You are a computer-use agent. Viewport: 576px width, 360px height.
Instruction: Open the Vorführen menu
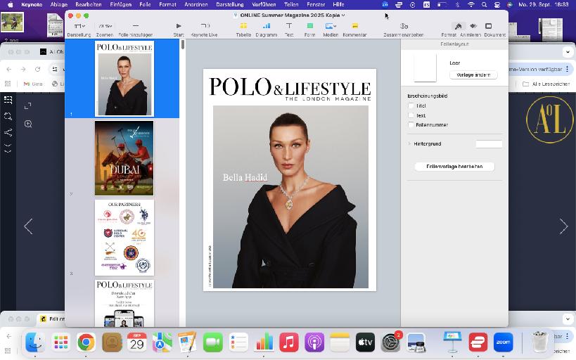264,4
